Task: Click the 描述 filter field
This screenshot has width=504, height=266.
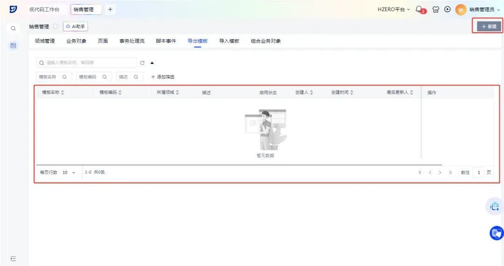Action: point(130,77)
